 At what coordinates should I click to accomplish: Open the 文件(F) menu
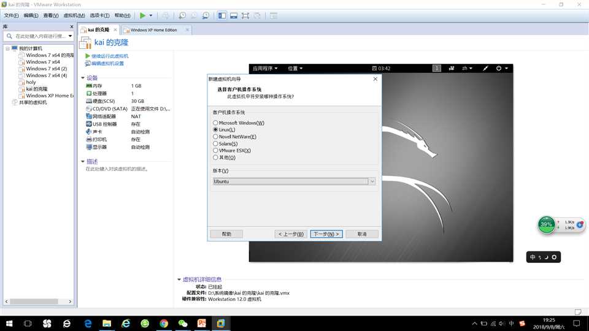click(x=11, y=15)
